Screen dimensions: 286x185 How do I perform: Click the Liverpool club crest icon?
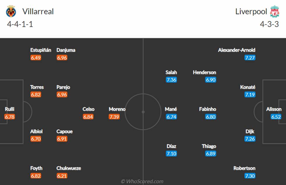coord(274,12)
